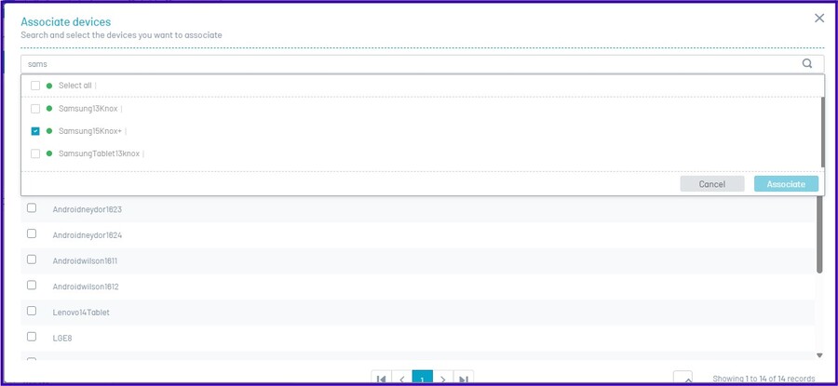Select page 1 in pagination
This screenshot has width=838, height=386.
pos(422,379)
